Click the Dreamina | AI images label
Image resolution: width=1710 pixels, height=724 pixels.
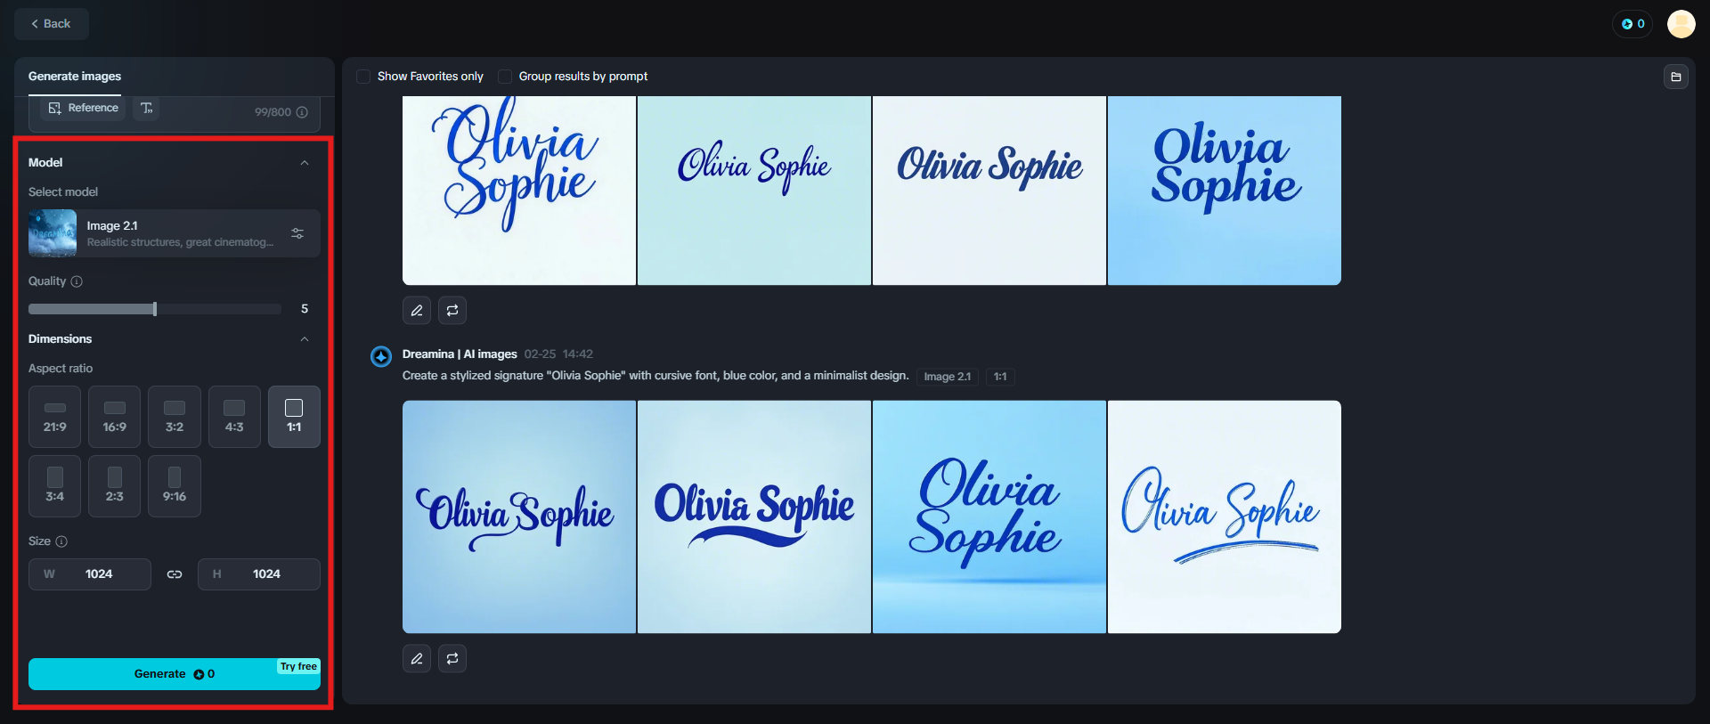(x=460, y=354)
